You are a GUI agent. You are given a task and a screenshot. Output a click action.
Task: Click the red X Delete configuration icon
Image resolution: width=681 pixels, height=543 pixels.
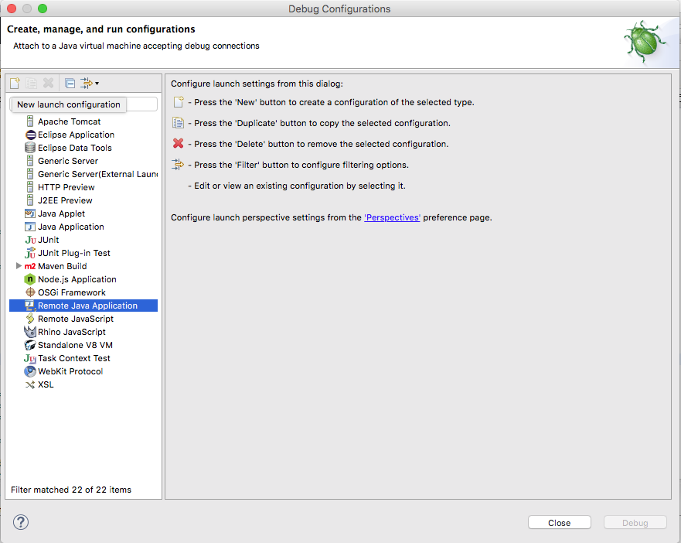(x=48, y=83)
